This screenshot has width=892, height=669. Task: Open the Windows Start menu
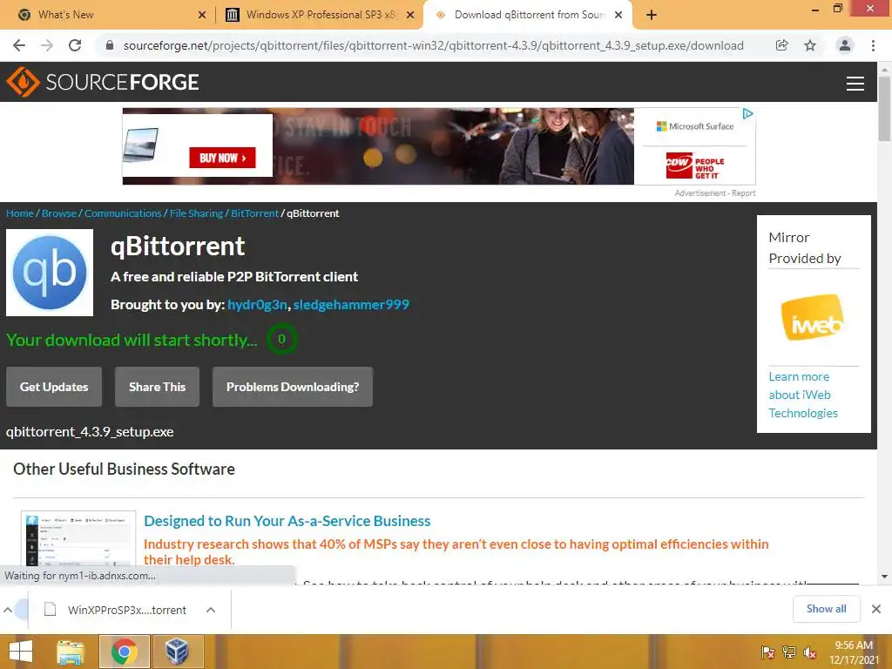click(21, 652)
